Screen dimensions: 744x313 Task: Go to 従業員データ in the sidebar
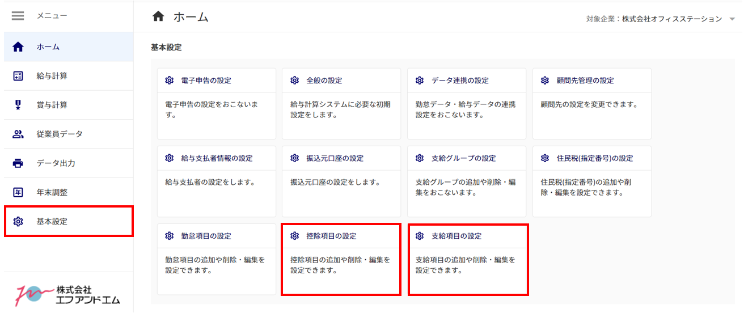point(69,134)
